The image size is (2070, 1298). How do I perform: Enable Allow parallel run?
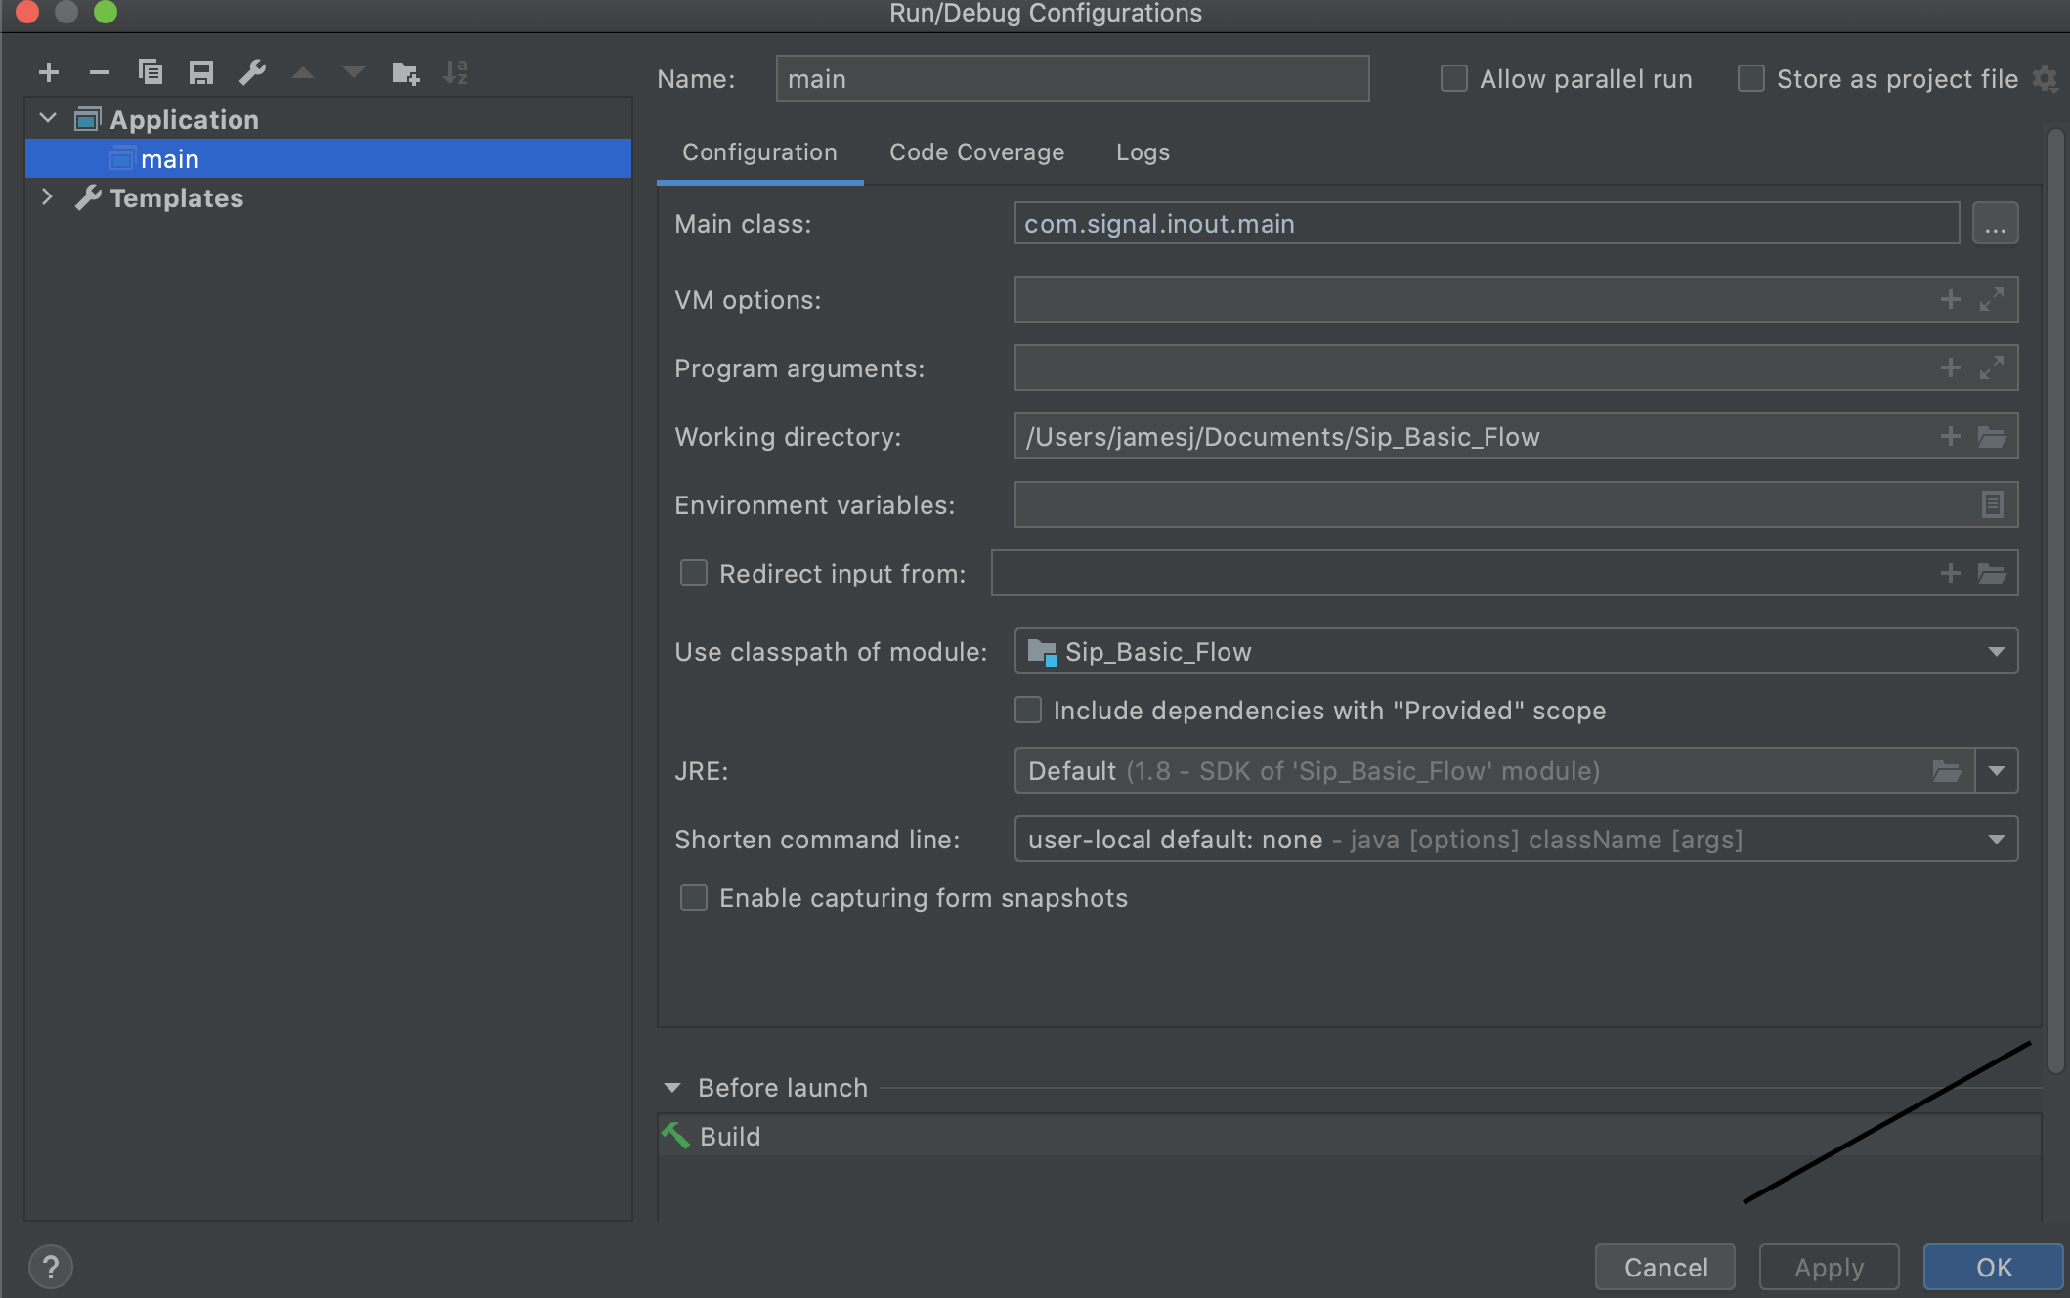tap(1453, 78)
